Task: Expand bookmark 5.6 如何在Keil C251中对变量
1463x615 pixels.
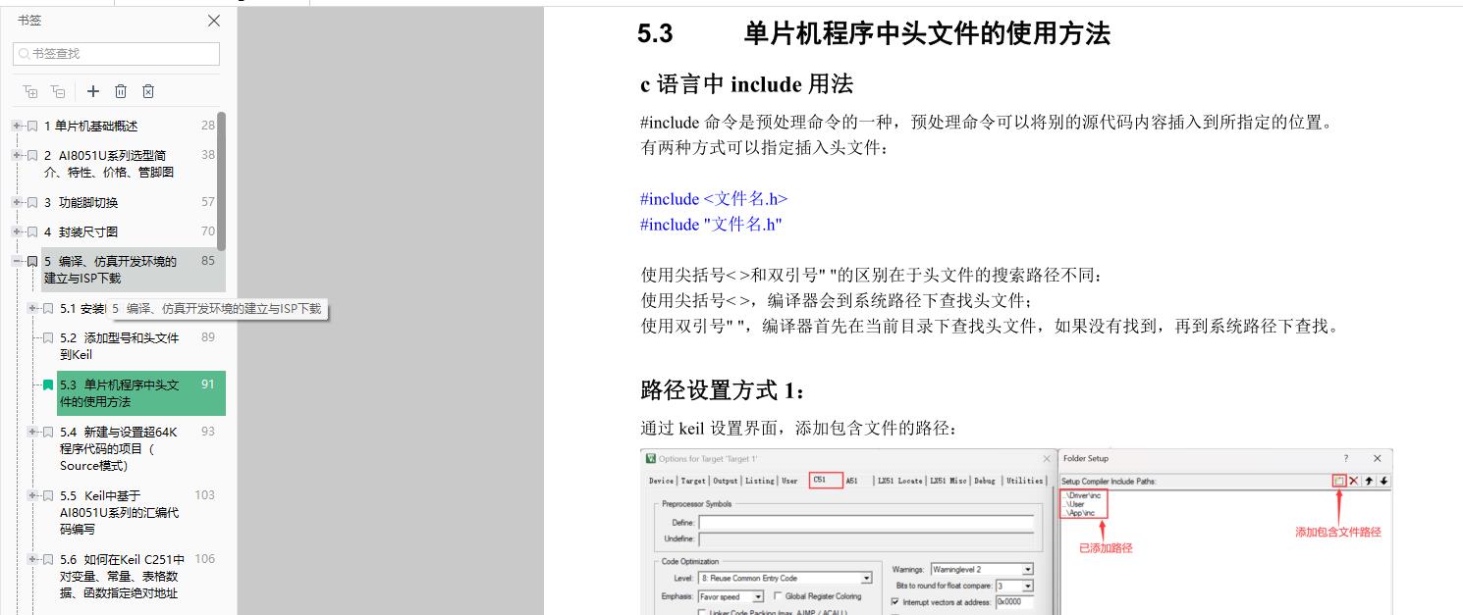Action: coord(32,559)
